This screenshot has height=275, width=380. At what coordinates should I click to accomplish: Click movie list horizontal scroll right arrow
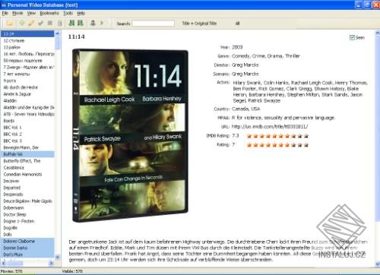[x=51, y=263]
